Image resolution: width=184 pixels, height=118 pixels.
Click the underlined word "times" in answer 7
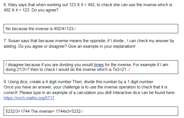coord(99,65)
